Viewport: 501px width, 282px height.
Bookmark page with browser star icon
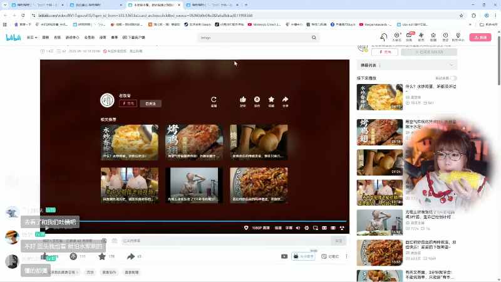[461, 15]
